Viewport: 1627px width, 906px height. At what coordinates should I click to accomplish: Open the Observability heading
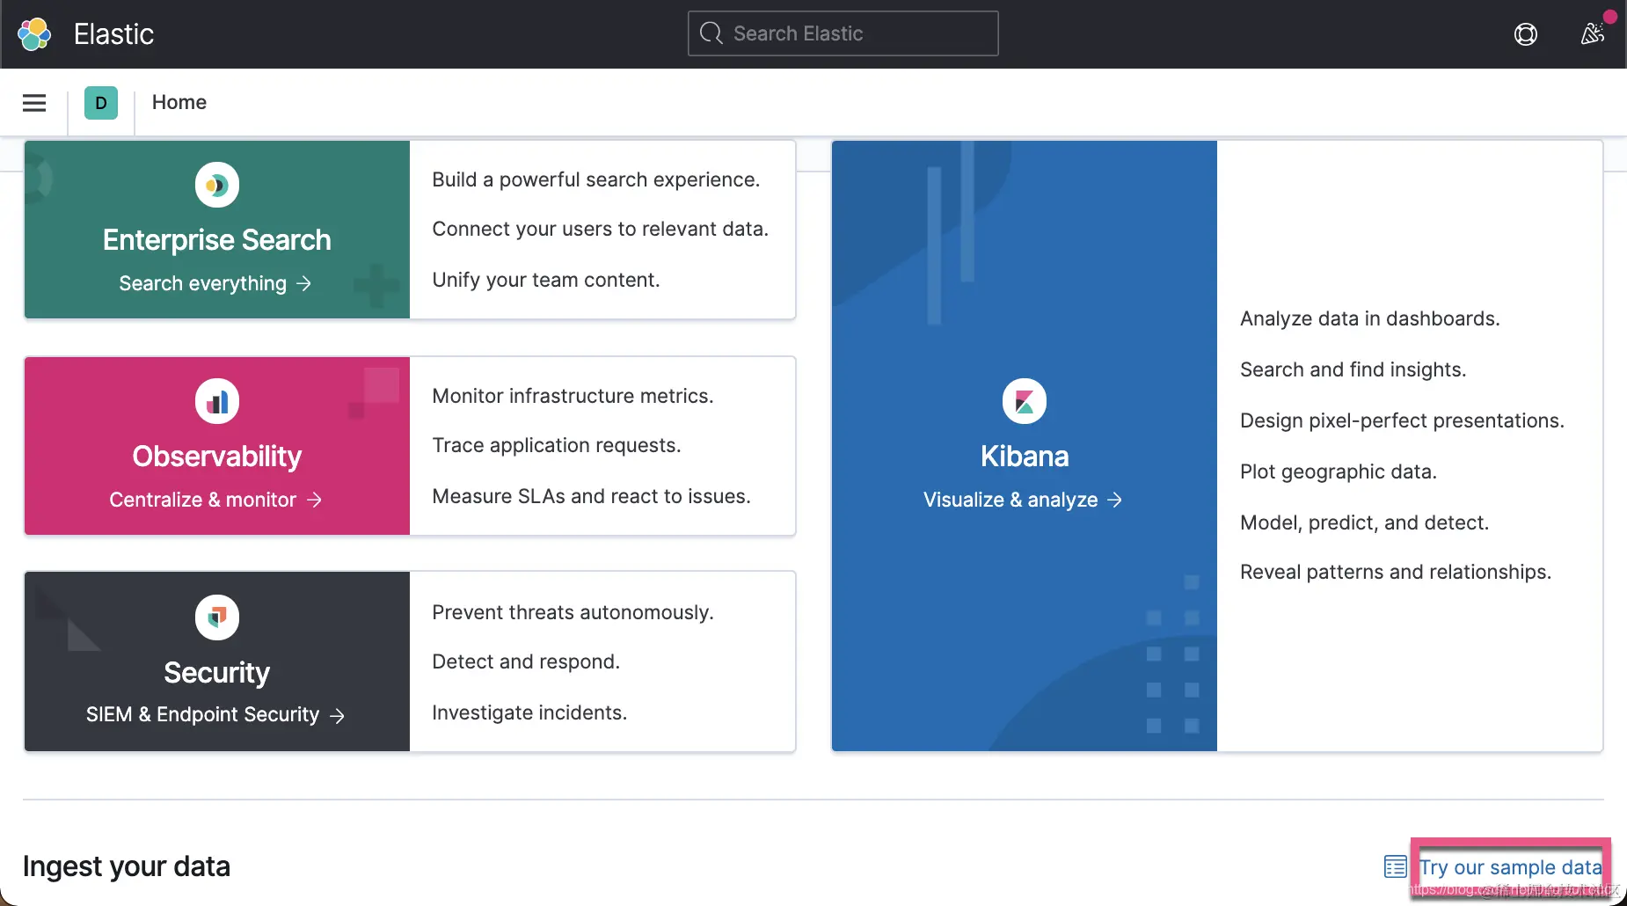coord(217,457)
